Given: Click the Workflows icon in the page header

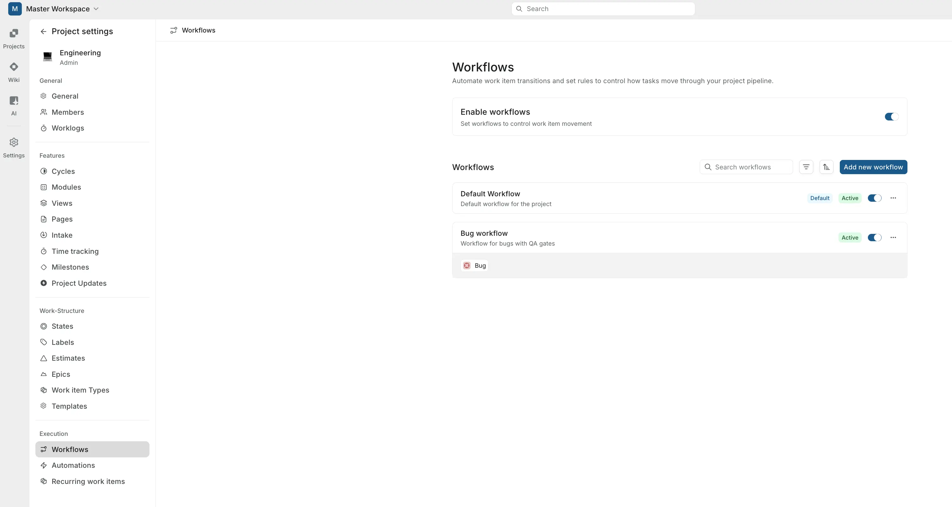Looking at the screenshot, I should [x=174, y=30].
